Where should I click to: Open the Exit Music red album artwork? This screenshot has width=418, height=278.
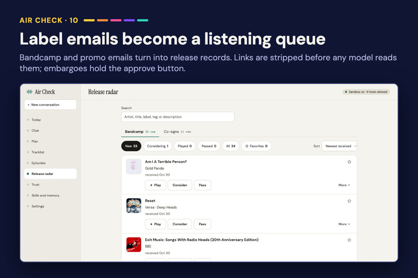[134, 245]
